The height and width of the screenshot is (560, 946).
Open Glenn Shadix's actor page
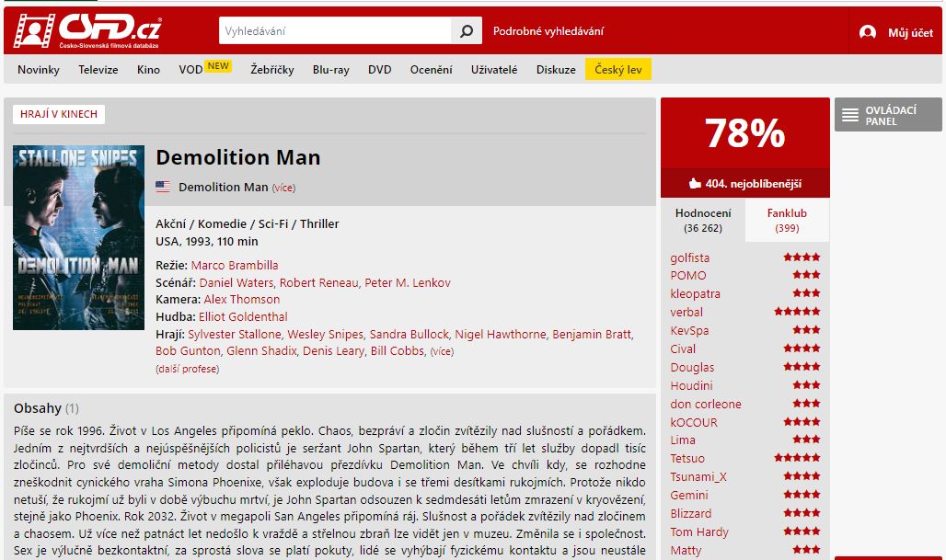[261, 351]
